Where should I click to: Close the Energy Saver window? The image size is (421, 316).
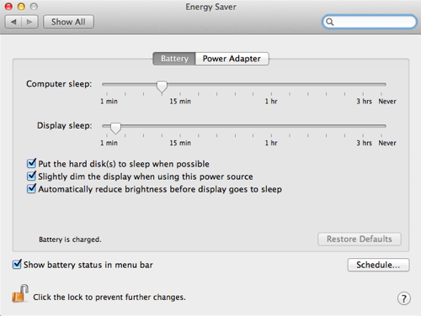(8, 7)
